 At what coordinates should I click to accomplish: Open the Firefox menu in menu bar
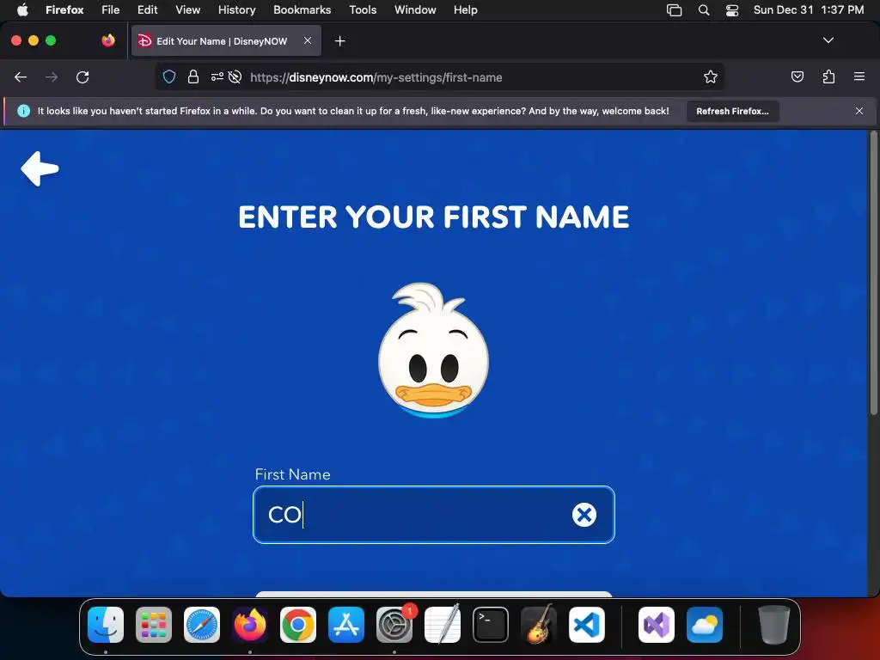[x=64, y=9]
